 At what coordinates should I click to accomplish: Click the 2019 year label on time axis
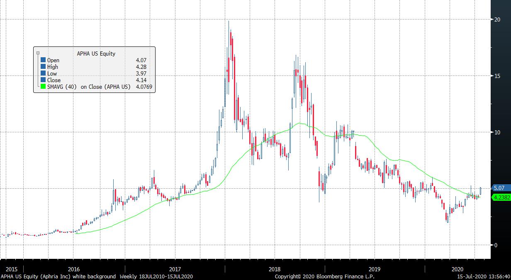click(x=375, y=269)
